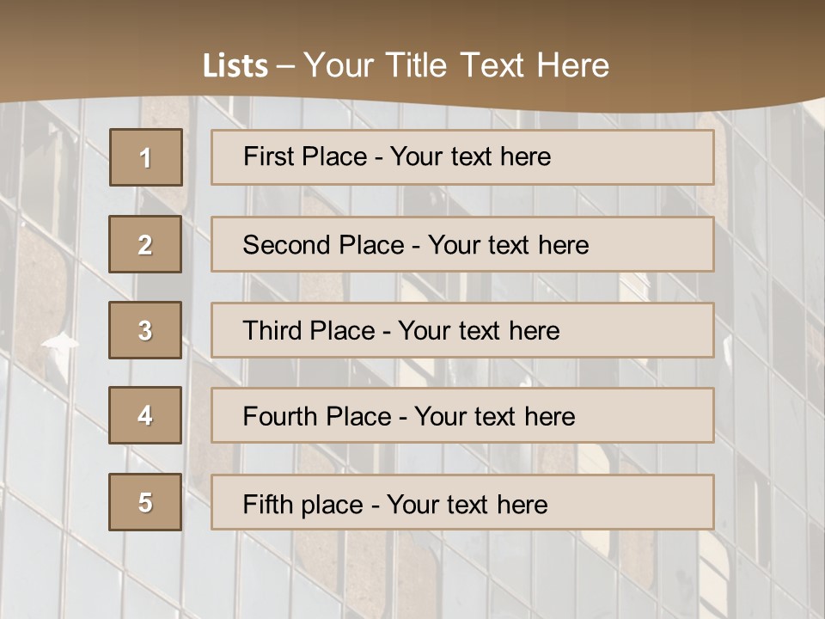
Task: Click the word 'Third' in list item three
Action: pos(273,331)
